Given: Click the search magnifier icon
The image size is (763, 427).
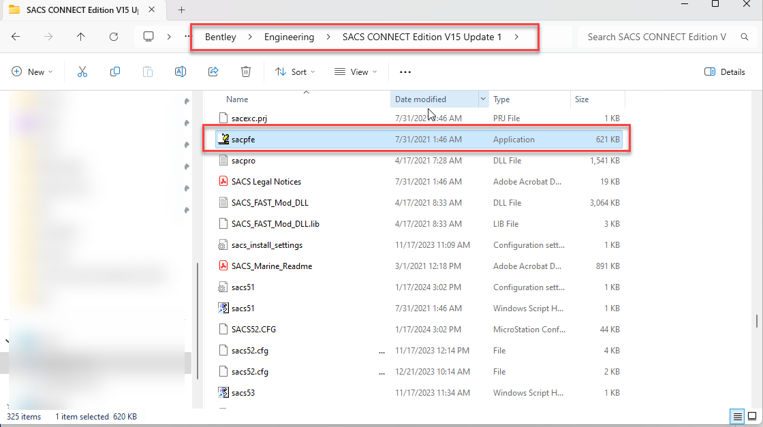Looking at the screenshot, I should 744,37.
